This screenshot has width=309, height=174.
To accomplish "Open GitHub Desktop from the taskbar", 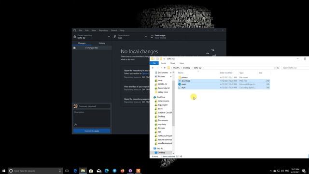I will pyautogui.click(x=130, y=171).
